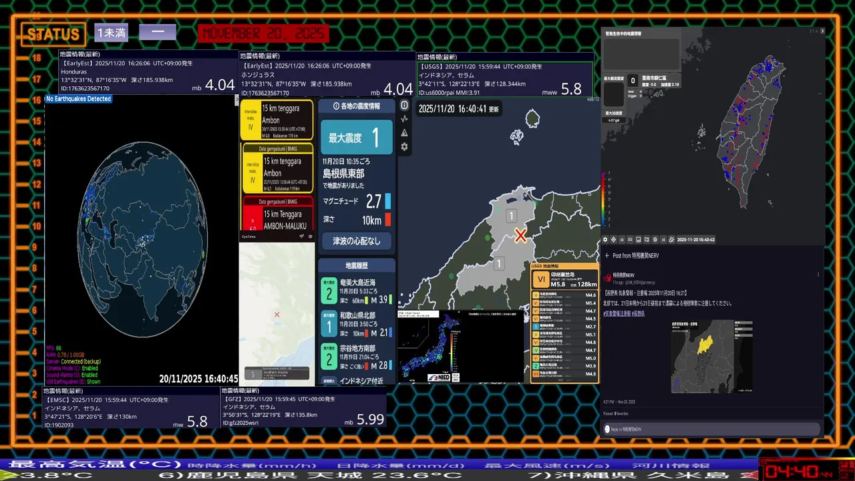Screen dimensions: 855x481
Task: Click the red BMKG AMBON-MALUKU card
Action: click(x=277, y=212)
